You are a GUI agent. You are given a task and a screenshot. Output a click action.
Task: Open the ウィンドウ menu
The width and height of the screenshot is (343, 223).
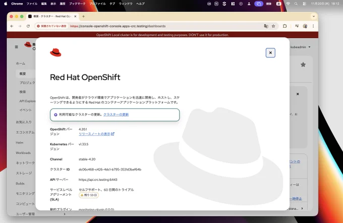click(126, 4)
